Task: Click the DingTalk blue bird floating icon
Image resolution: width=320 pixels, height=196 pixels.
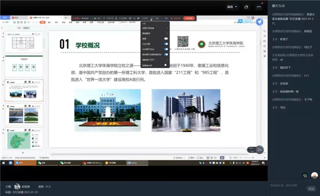Action: 259,22
